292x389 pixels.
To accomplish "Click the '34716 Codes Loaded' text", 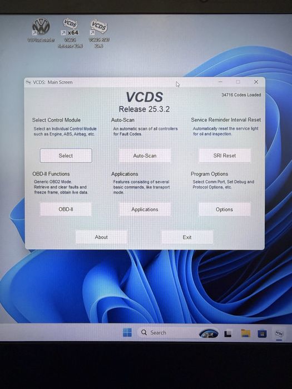I will pos(241,95).
